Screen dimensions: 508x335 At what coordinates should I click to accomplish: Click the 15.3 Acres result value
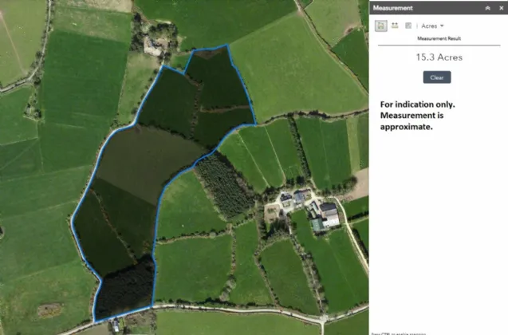[438, 57]
